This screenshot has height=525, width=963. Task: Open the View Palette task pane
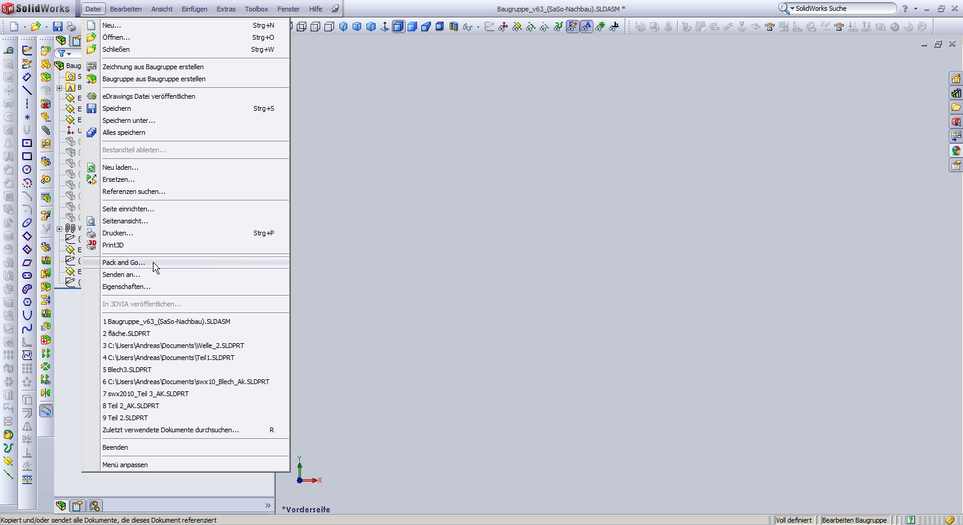(956, 136)
